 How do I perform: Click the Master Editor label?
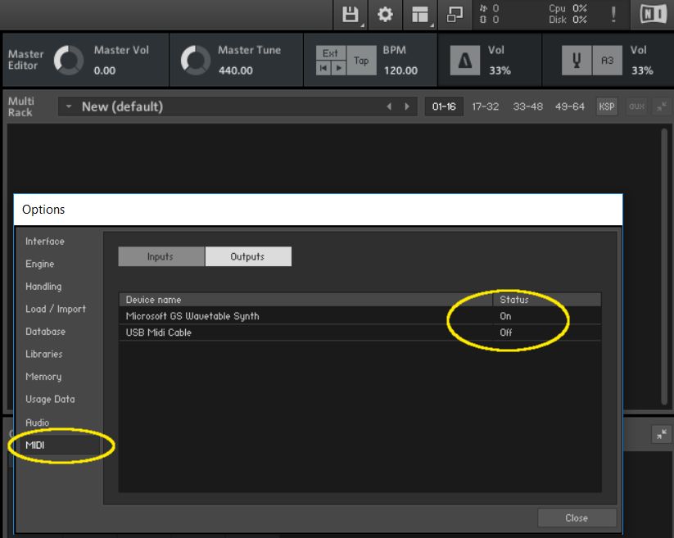[25, 60]
